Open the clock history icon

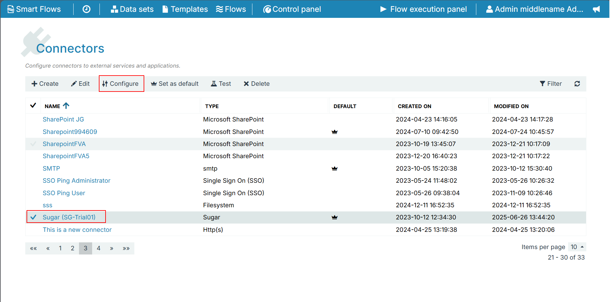pyautogui.click(x=86, y=9)
